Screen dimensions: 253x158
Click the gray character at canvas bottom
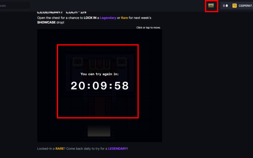point(99,131)
